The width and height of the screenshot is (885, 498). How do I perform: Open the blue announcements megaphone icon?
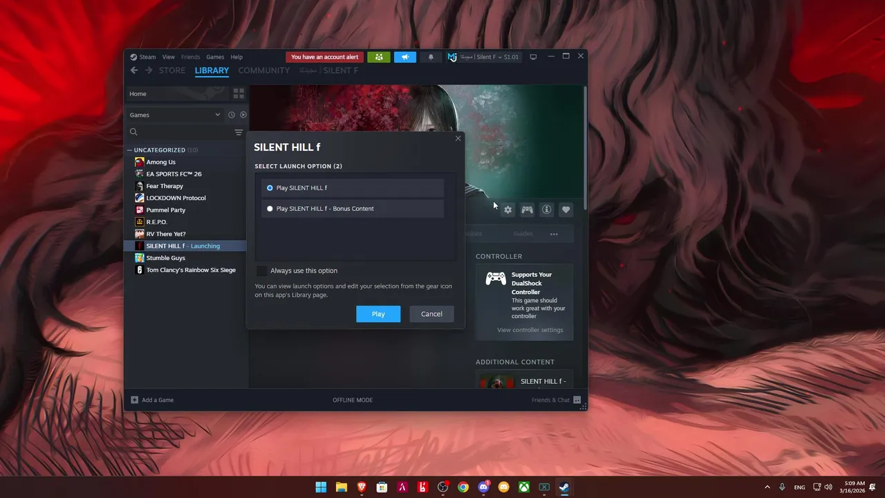(405, 57)
